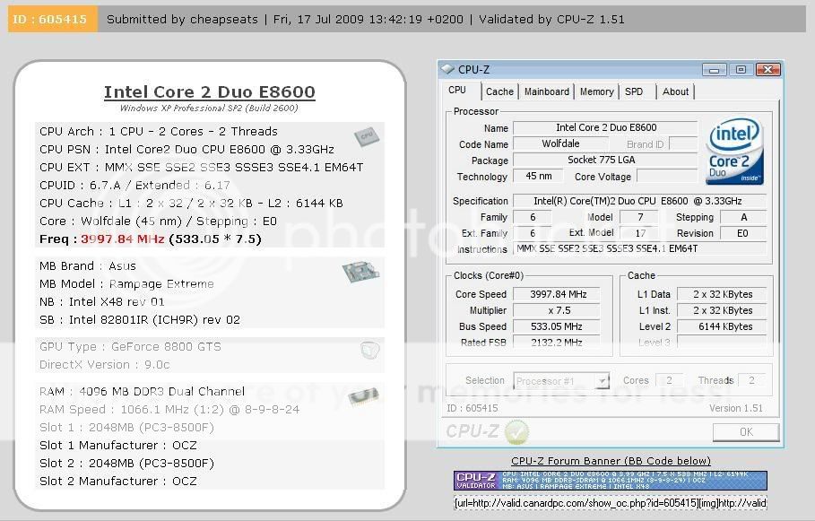The width and height of the screenshot is (815, 521).
Task: Click the 'DirectX Version : 9.0c' line
Action: click(x=105, y=365)
